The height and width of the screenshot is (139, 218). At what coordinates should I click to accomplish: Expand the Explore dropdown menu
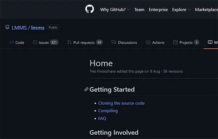click(181, 9)
